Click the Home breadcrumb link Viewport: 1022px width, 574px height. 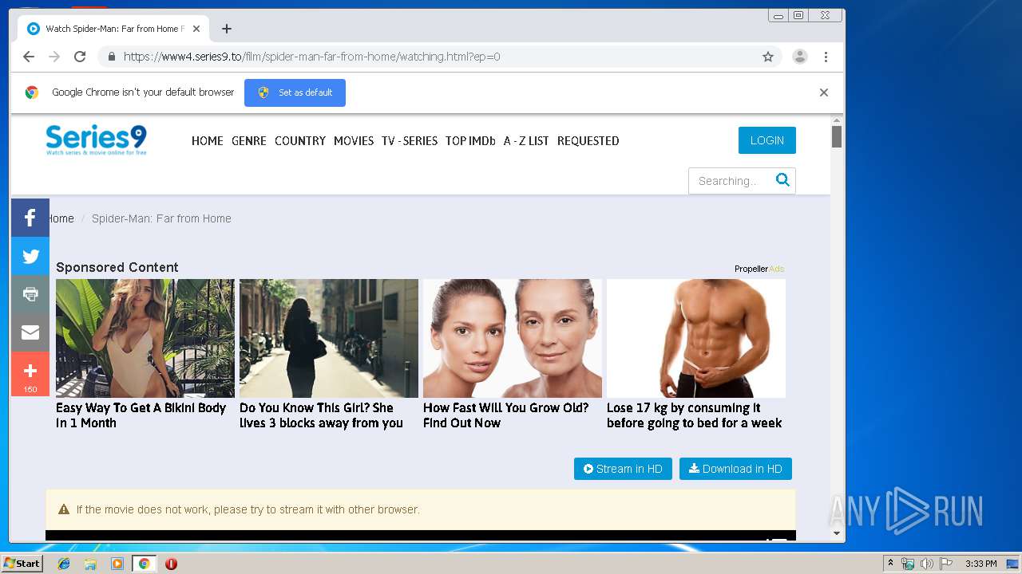coord(61,218)
